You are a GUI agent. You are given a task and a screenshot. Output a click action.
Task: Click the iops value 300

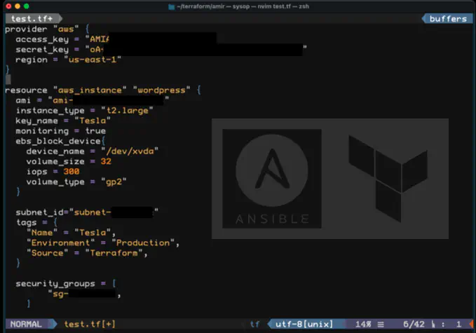(72, 172)
